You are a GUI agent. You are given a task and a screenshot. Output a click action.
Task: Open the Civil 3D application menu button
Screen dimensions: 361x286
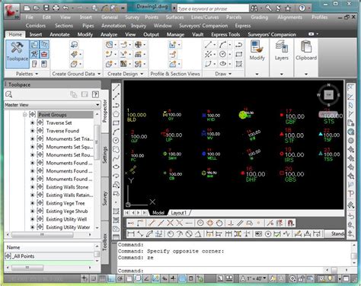pos(12,11)
